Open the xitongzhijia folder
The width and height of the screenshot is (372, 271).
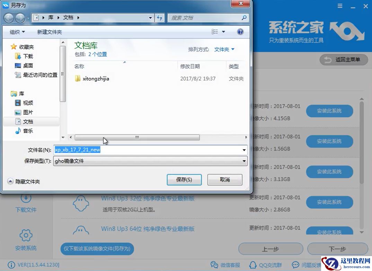click(97, 79)
